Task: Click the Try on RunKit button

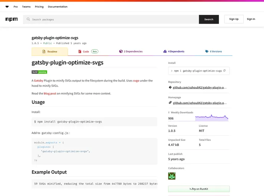Action: [x=199, y=189]
